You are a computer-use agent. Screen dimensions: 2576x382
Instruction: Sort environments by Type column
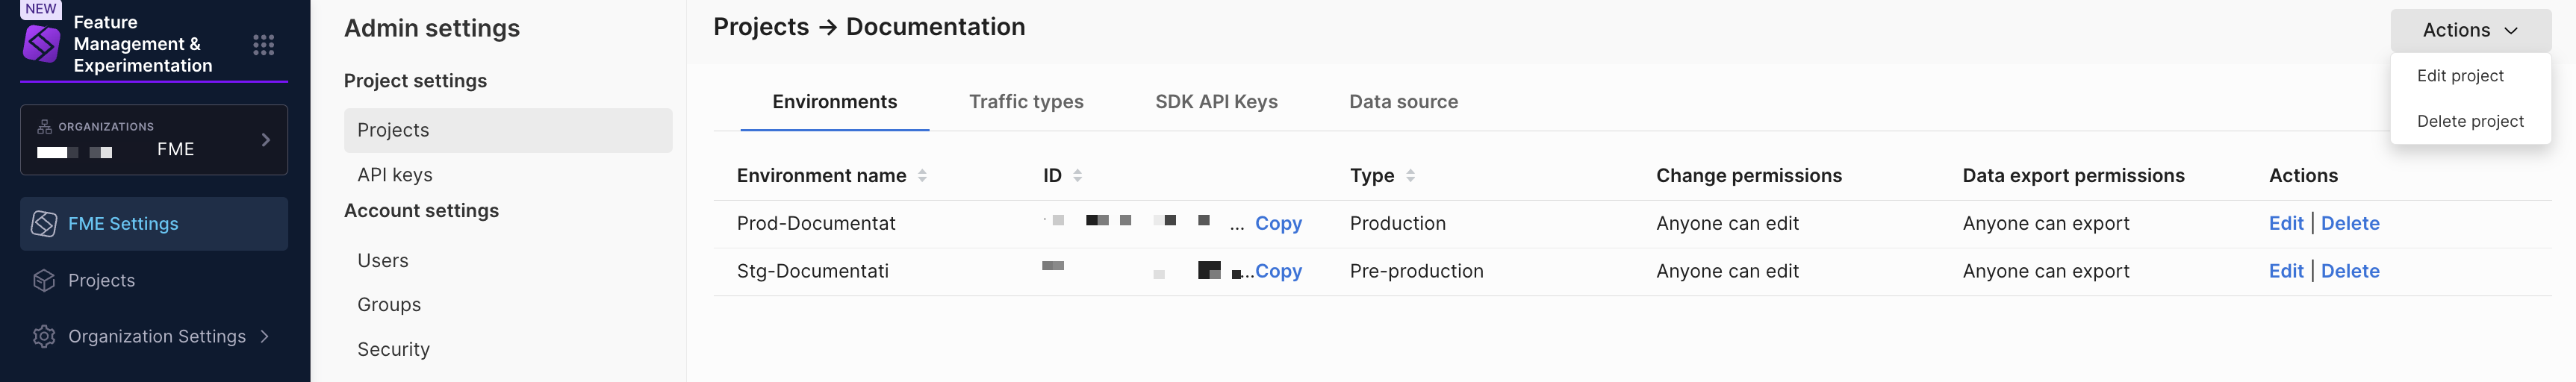[1410, 176]
